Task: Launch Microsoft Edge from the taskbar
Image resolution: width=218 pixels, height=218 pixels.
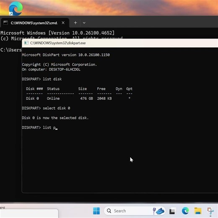Action: point(185,211)
